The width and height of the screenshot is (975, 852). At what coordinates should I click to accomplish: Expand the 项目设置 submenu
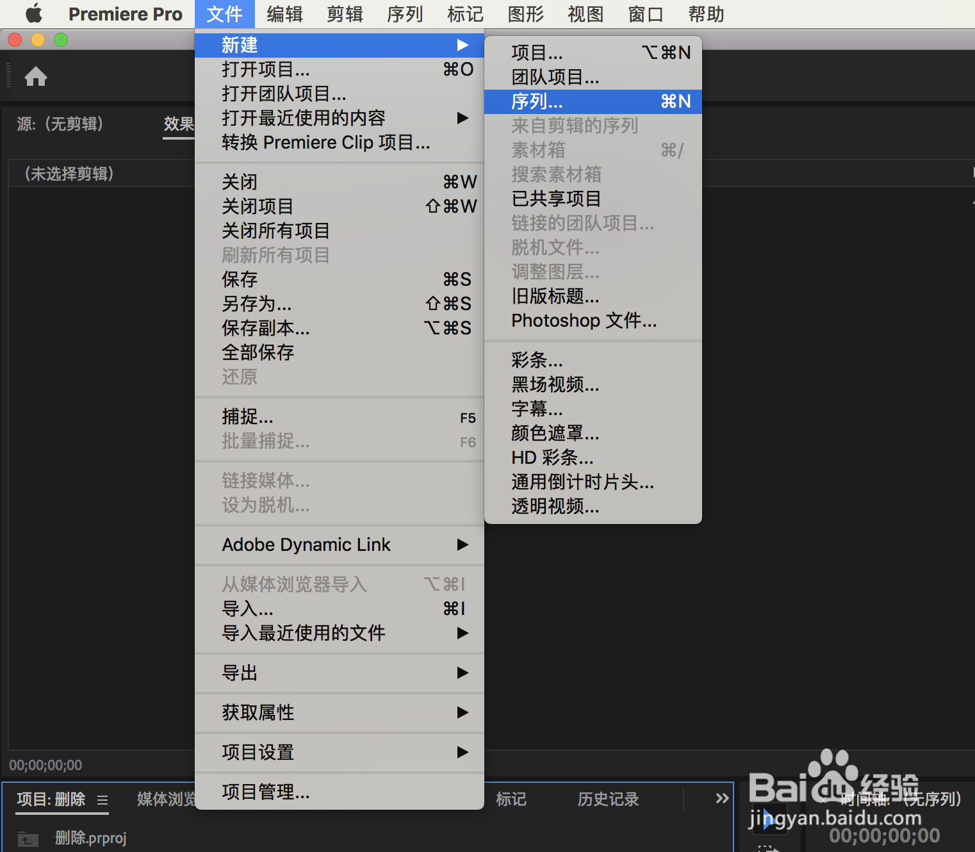[x=340, y=752]
